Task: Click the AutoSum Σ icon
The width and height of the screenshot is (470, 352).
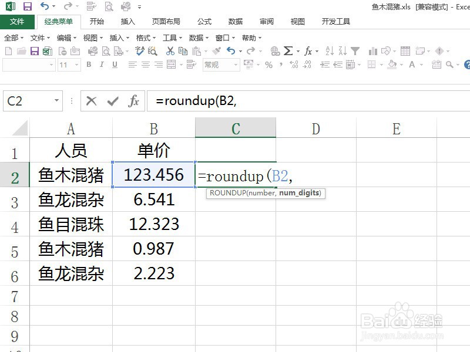Action: [x=288, y=51]
